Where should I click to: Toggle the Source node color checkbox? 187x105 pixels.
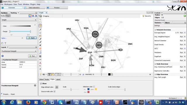pyautogui.click(x=55, y=91)
